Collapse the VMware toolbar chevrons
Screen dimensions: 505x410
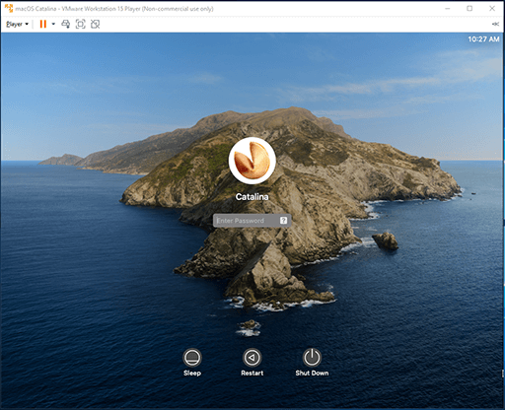point(495,24)
